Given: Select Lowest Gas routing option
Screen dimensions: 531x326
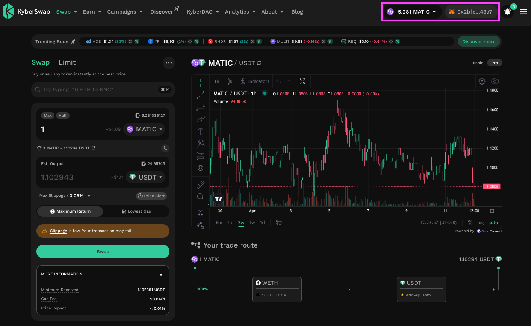Looking at the screenshot, I should point(136,211).
